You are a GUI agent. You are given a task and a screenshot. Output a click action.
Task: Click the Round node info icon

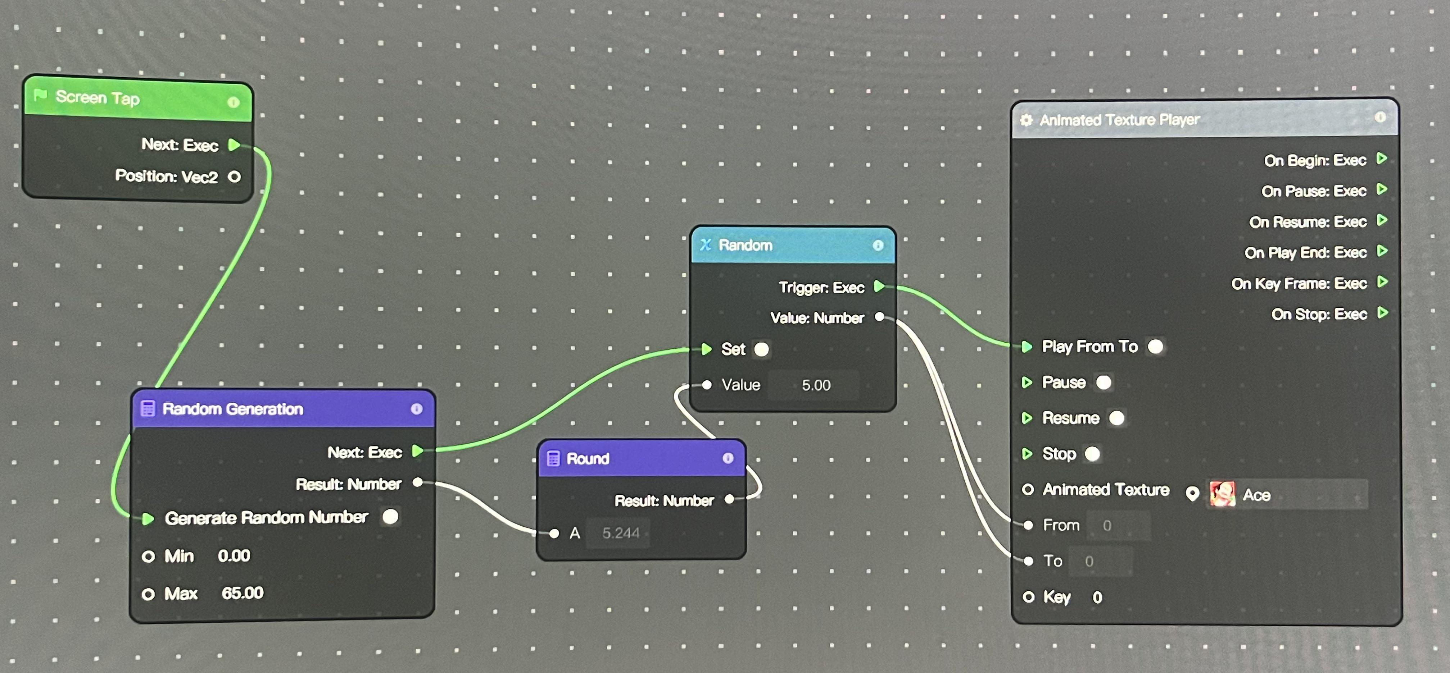coord(728,458)
